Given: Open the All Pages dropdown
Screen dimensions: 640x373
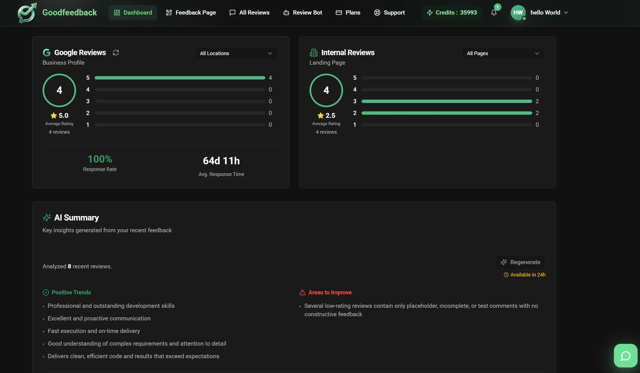Looking at the screenshot, I should point(503,53).
